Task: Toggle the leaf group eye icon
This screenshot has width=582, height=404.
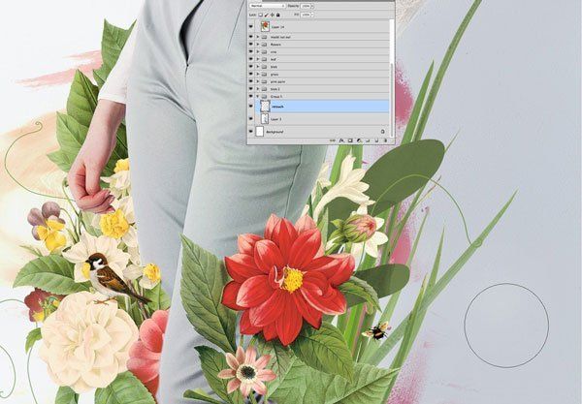Action: point(251,59)
